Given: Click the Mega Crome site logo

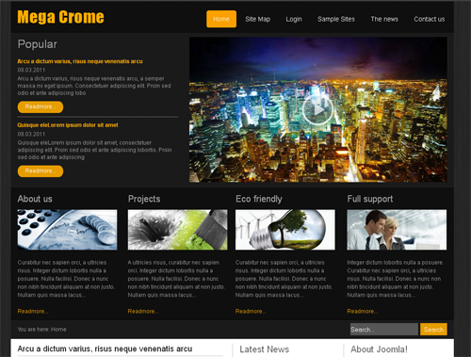Looking at the screenshot, I should click(x=60, y=17).
